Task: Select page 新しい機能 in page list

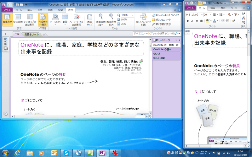Action: pyautogui.click(x=166, y=58)
